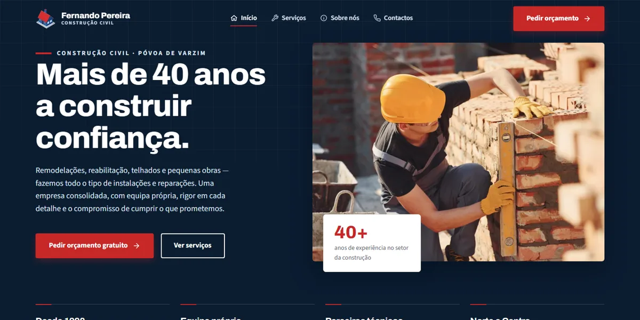
Task: Click the 40+ experience card
Action: [x=372, y=243]
